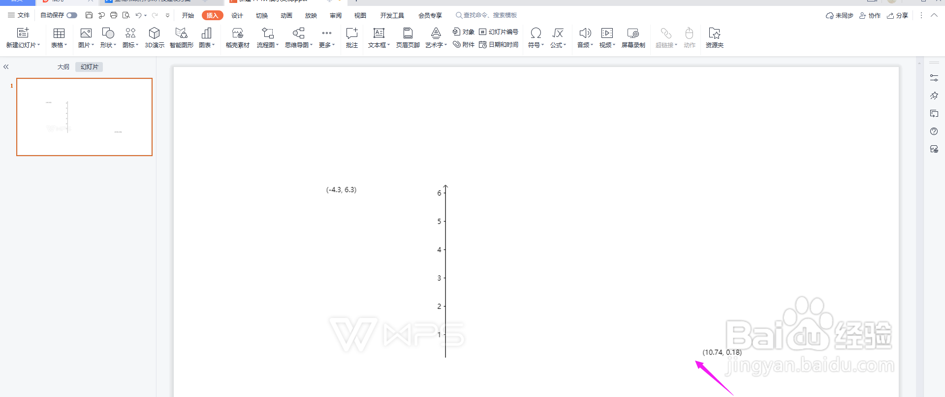Open the 稻壳素材 resources icon
Viewport: 945px width, 397px height.
point(238,33)
